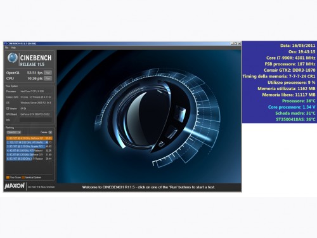Image resolution: width=317 pixels, height=238 pixels.
Task: Select first ranking entry at 4.31 GHz
Action: click(x=29, y=138)
